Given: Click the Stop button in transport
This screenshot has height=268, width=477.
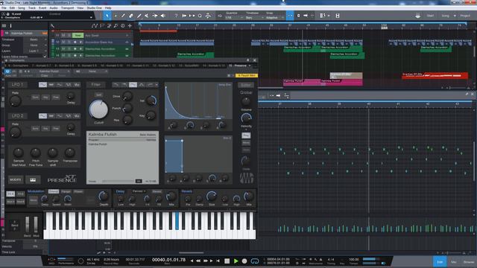Looking at the screenshot, I should [x=227, y=261].
